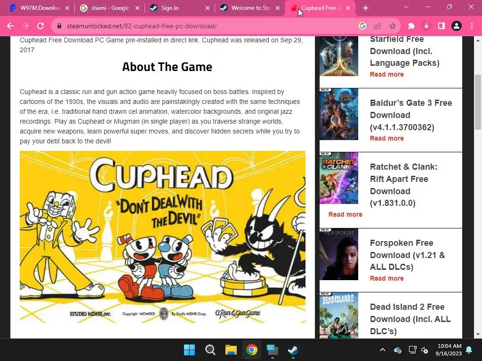Click the scrollbar up arrow
Image resolution: width=482 pixels, height=361 pixels.
click(x=478, y=40)
